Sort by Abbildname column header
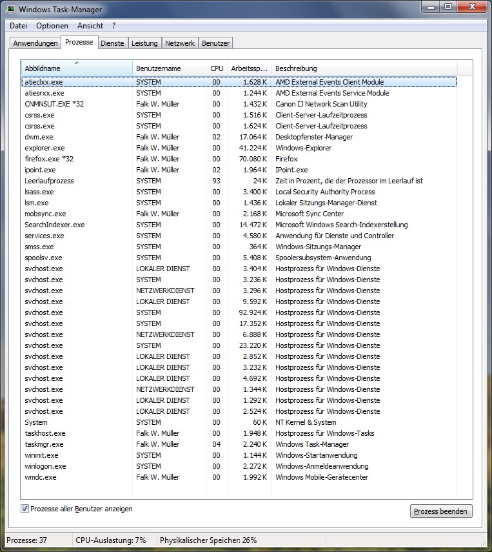Screen dimensions: 492x552 77,68
